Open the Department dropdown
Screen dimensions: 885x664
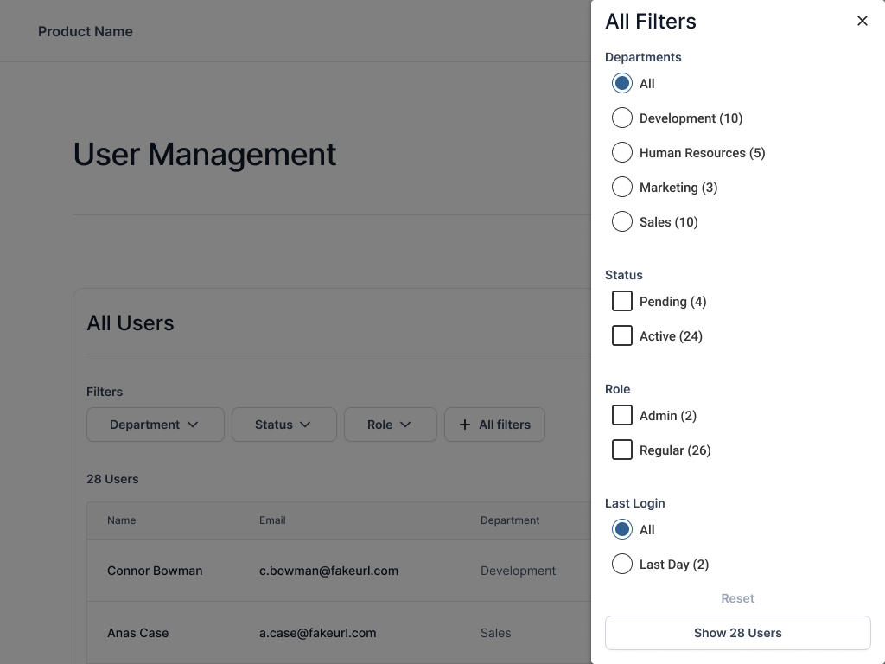click(x=155, y=425)
